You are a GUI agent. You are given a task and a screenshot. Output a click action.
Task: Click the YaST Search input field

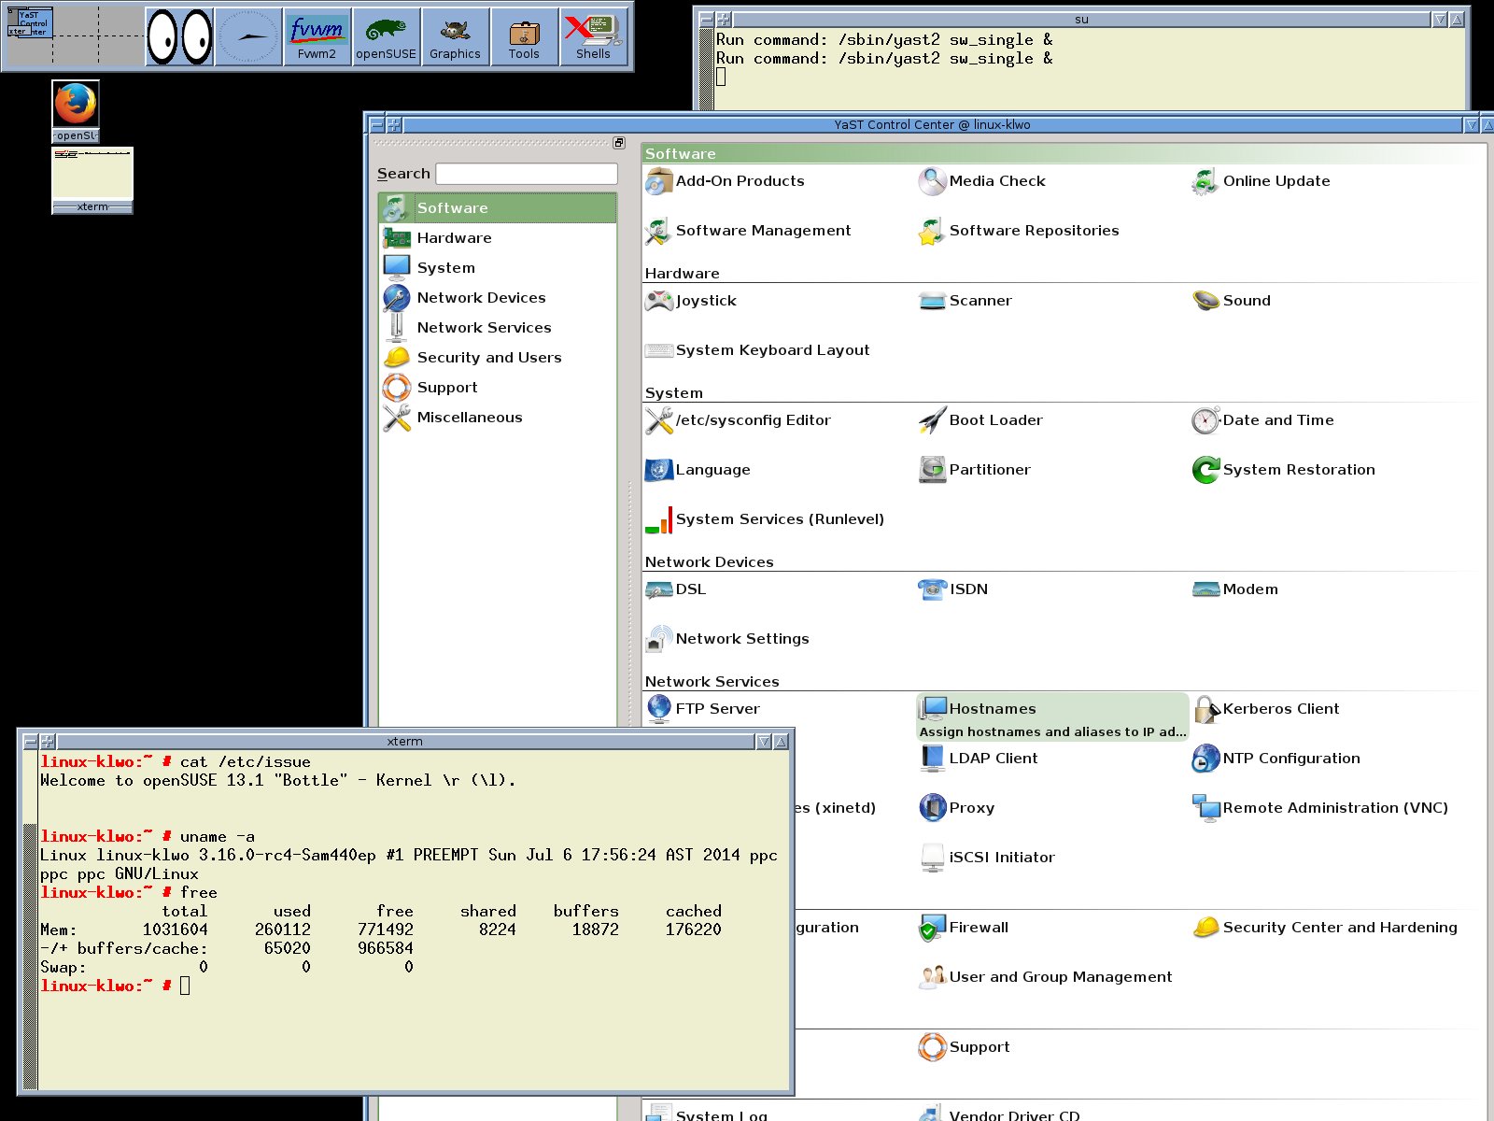pyautogui.click(x=526, y=174)
